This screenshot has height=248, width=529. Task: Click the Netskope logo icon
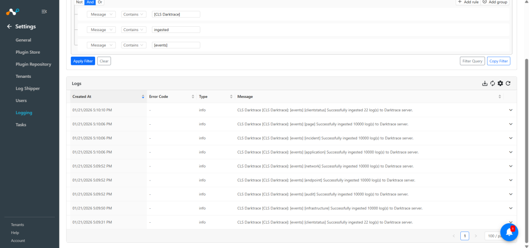[x=13, y=12]
